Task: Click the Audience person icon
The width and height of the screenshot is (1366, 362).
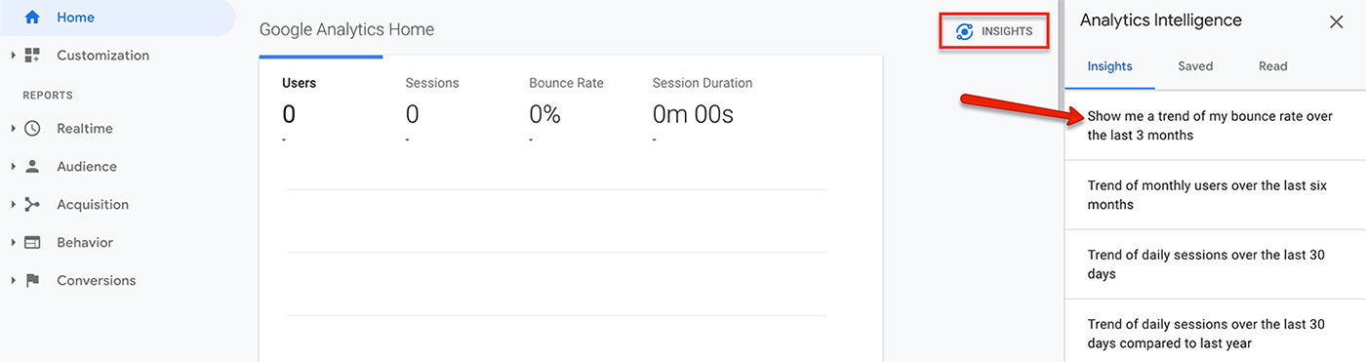Action: (x=32, y=167)
